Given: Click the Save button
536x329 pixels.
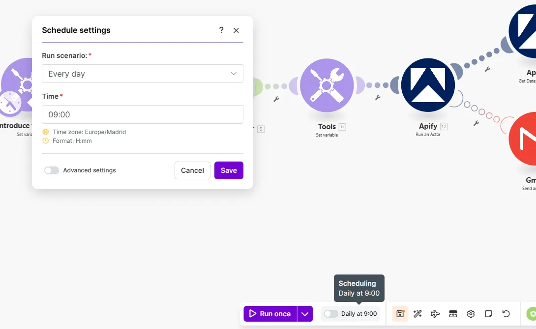Looking at the screenshot, I should (229, 170).
